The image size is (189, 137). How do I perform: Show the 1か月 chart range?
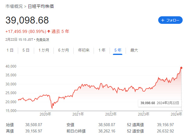coord(44,50)
